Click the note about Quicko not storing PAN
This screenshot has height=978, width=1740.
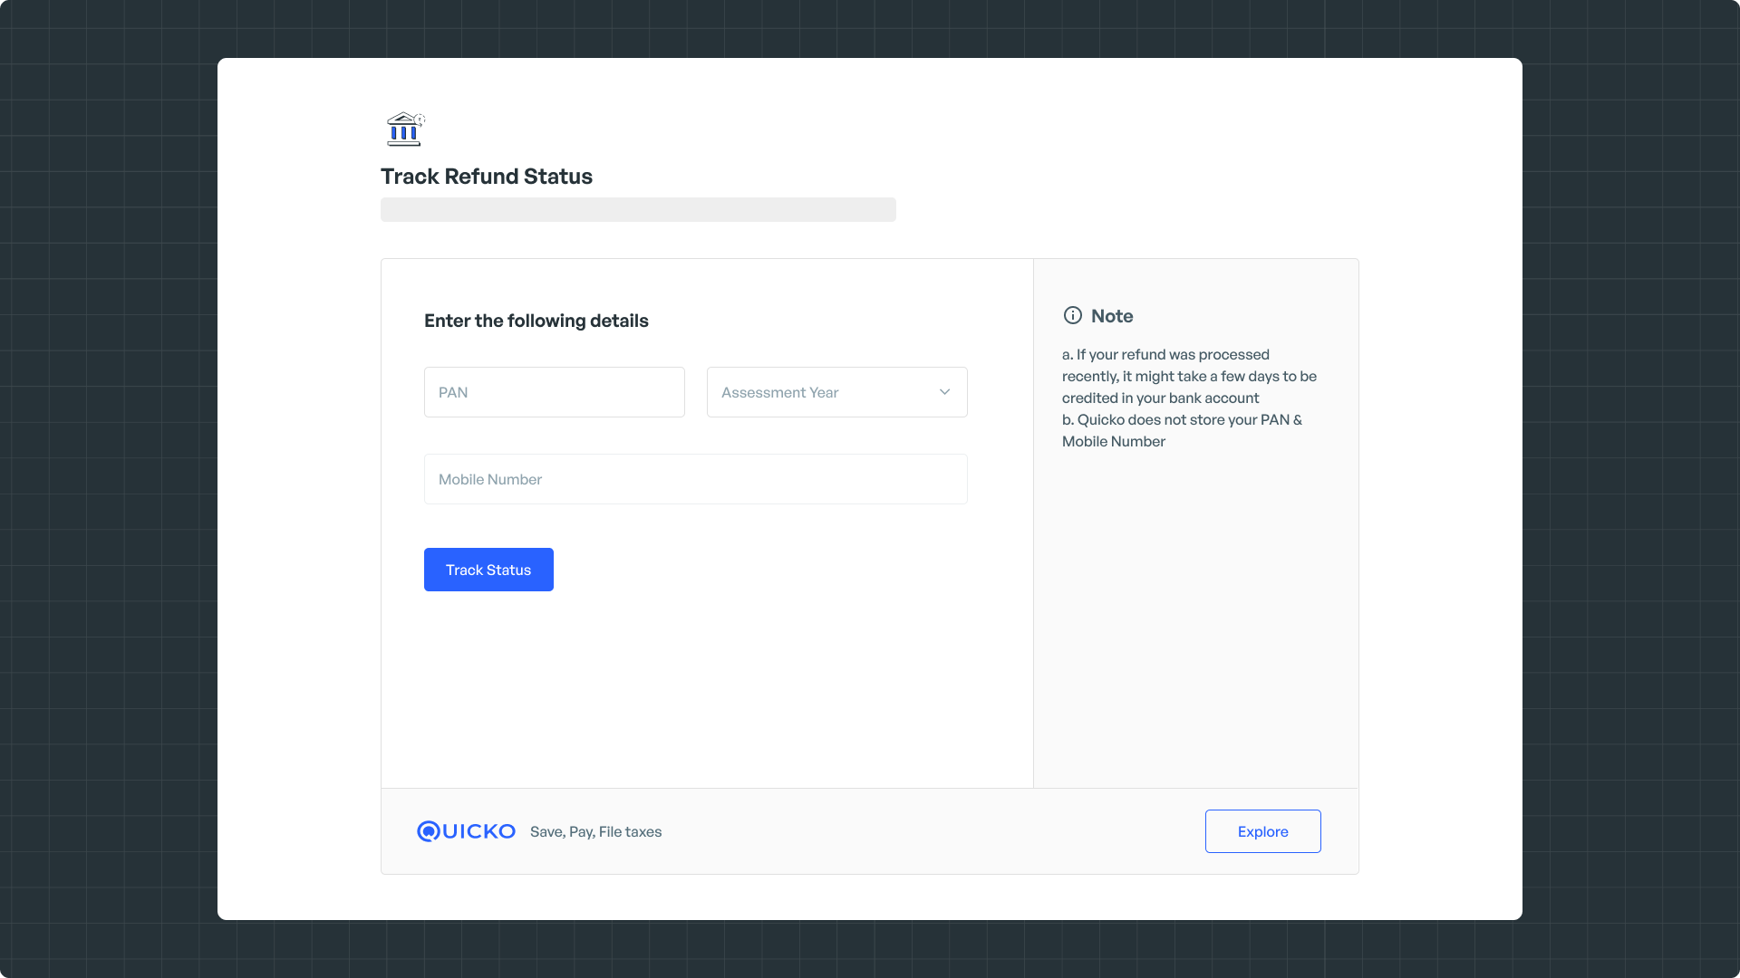coord(1182,430)
